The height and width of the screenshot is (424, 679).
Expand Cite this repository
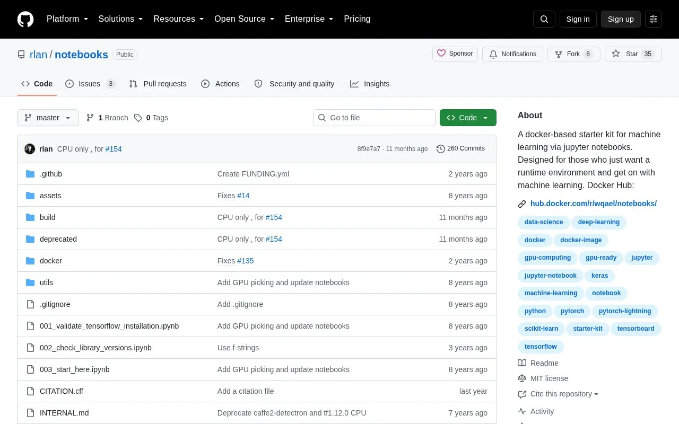coord(564,394)
